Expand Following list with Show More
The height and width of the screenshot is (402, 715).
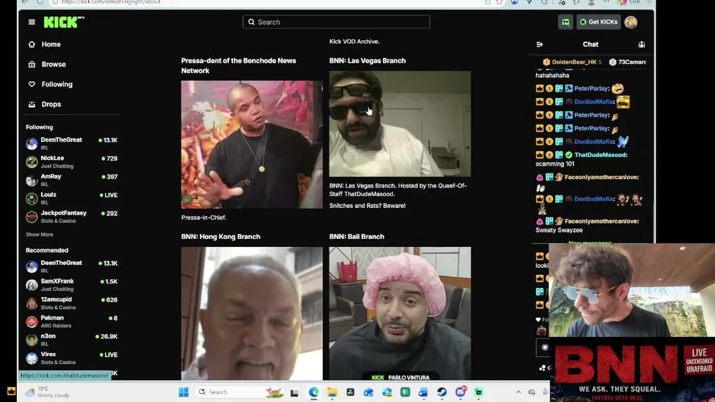point(39,234)
